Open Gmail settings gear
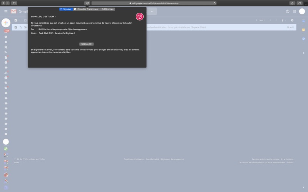This screenshot has width=308, height=192. pos(292,20)
